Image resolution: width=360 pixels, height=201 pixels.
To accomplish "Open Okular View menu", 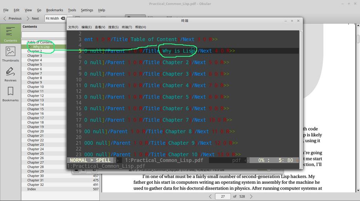I will (28, 10).
